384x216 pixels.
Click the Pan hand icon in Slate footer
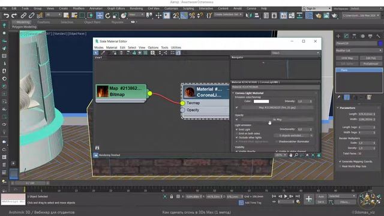click(x=290, y=155)
